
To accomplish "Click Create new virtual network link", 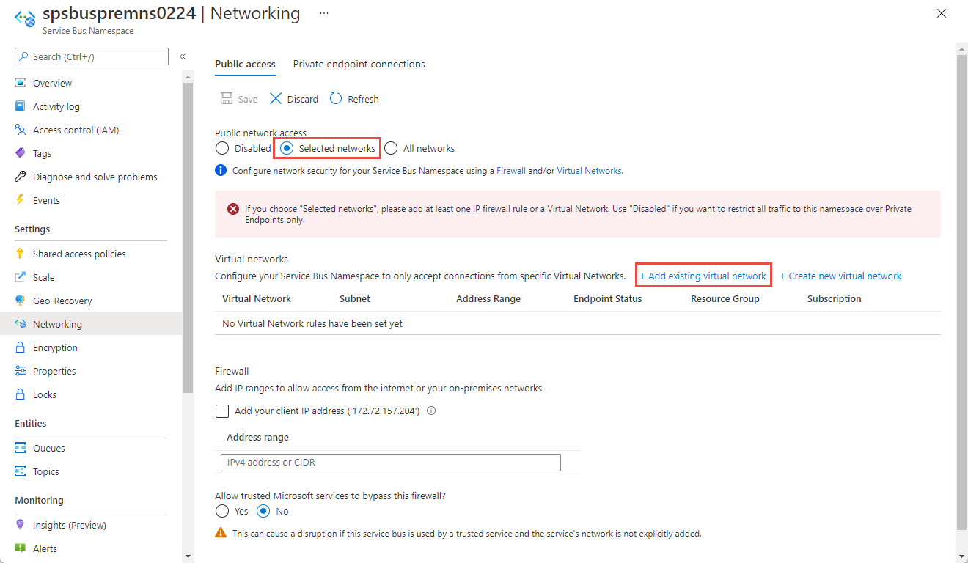I will point(840,276).
